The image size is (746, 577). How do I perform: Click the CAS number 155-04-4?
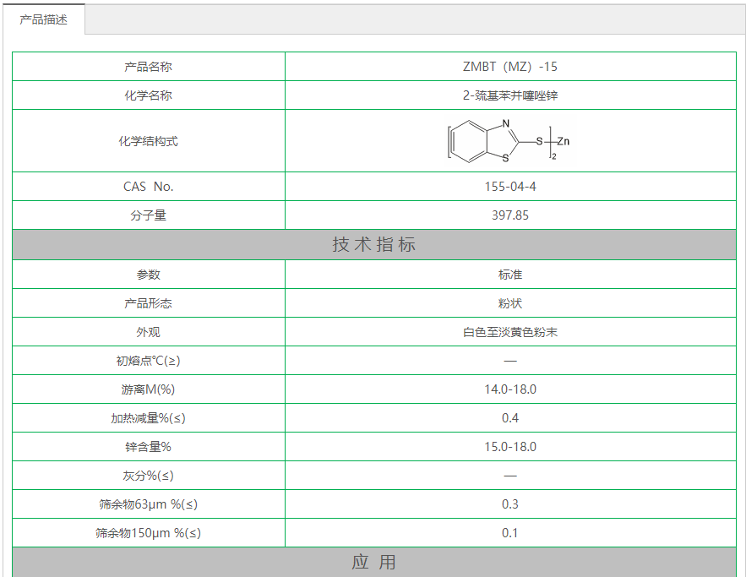coord(509,187)
